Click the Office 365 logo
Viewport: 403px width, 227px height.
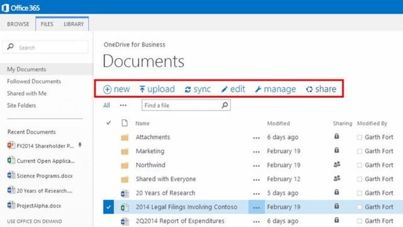21,8
